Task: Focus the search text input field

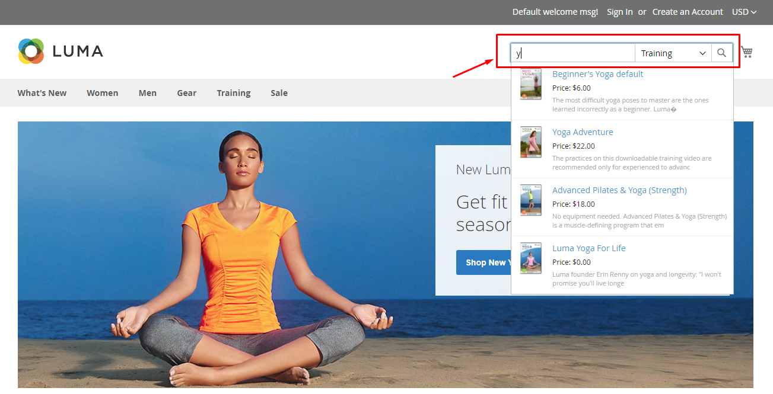Action: click(572, 53)
